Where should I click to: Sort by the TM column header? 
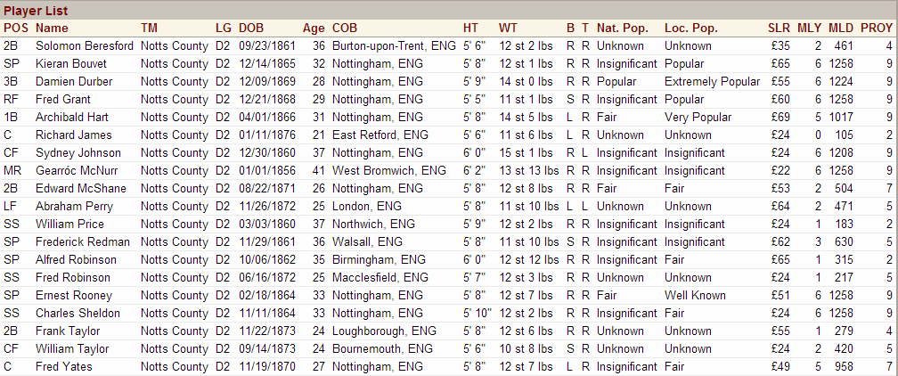pos(149,29)
